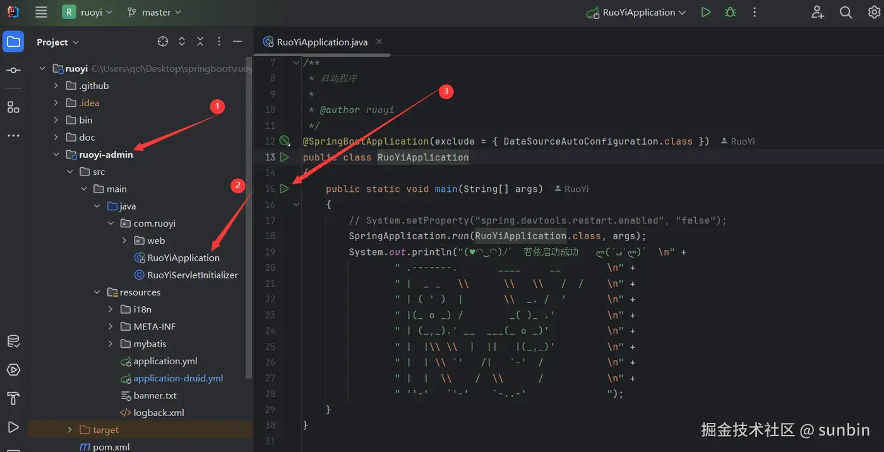Open the main hamburger menu
The height and width of the screenshot is (452, 884).
tap(41, 12)
